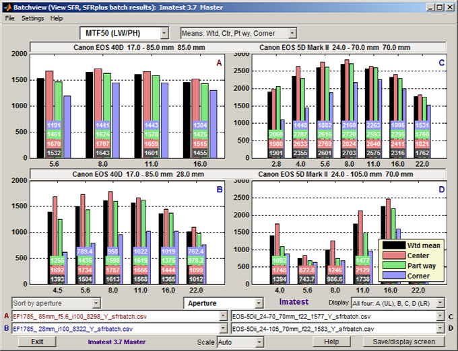
Task: Click the value label 1787 in plot B
Action: pyautogui.click(x=112, y=270)
